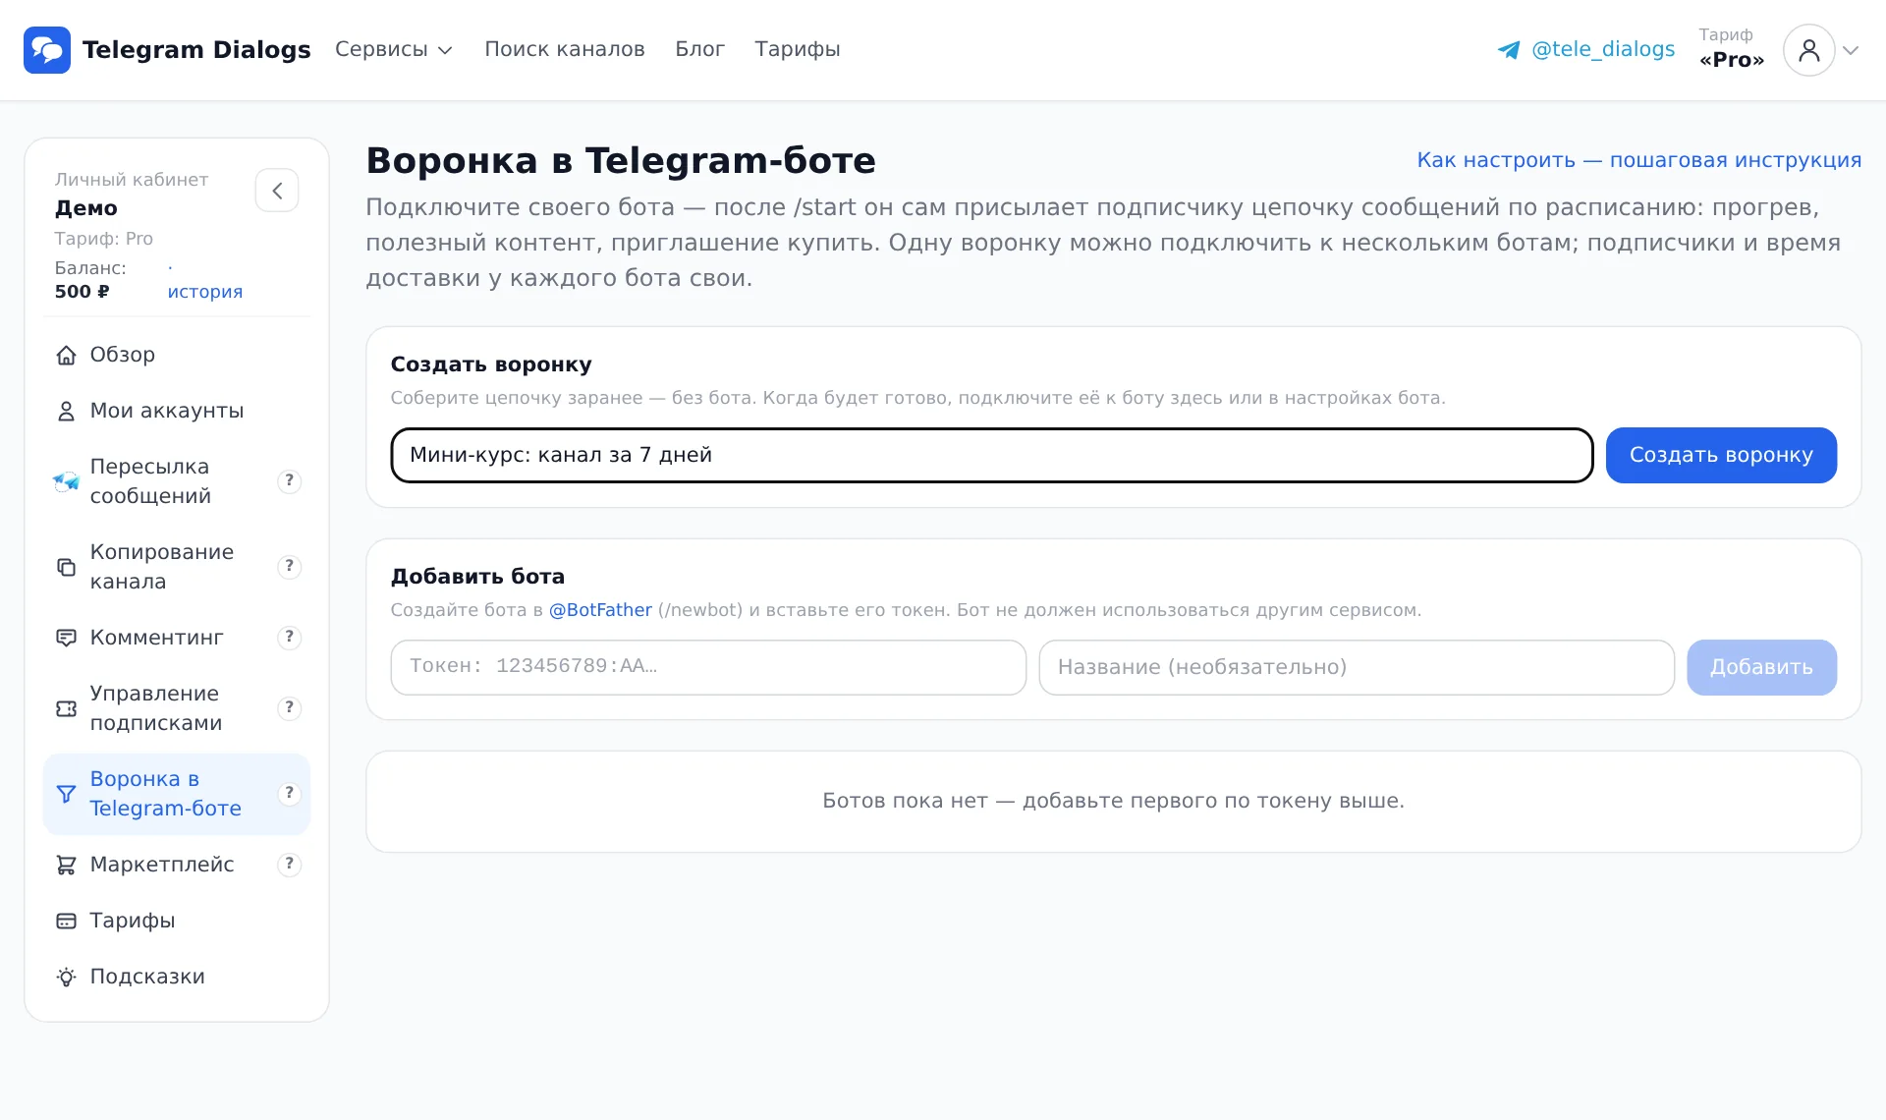Open the user profile avatar icon
Viewport: 1886px width, 1120px height.
[1808, 50]
